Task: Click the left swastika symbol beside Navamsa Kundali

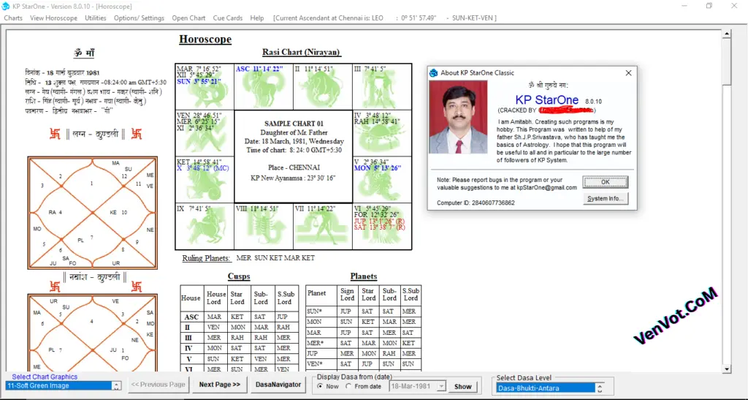Action: tap(55, 287)
